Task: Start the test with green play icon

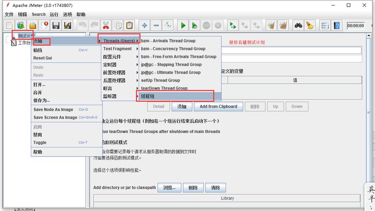Action: pyautogui.click(x=183, y=25)
